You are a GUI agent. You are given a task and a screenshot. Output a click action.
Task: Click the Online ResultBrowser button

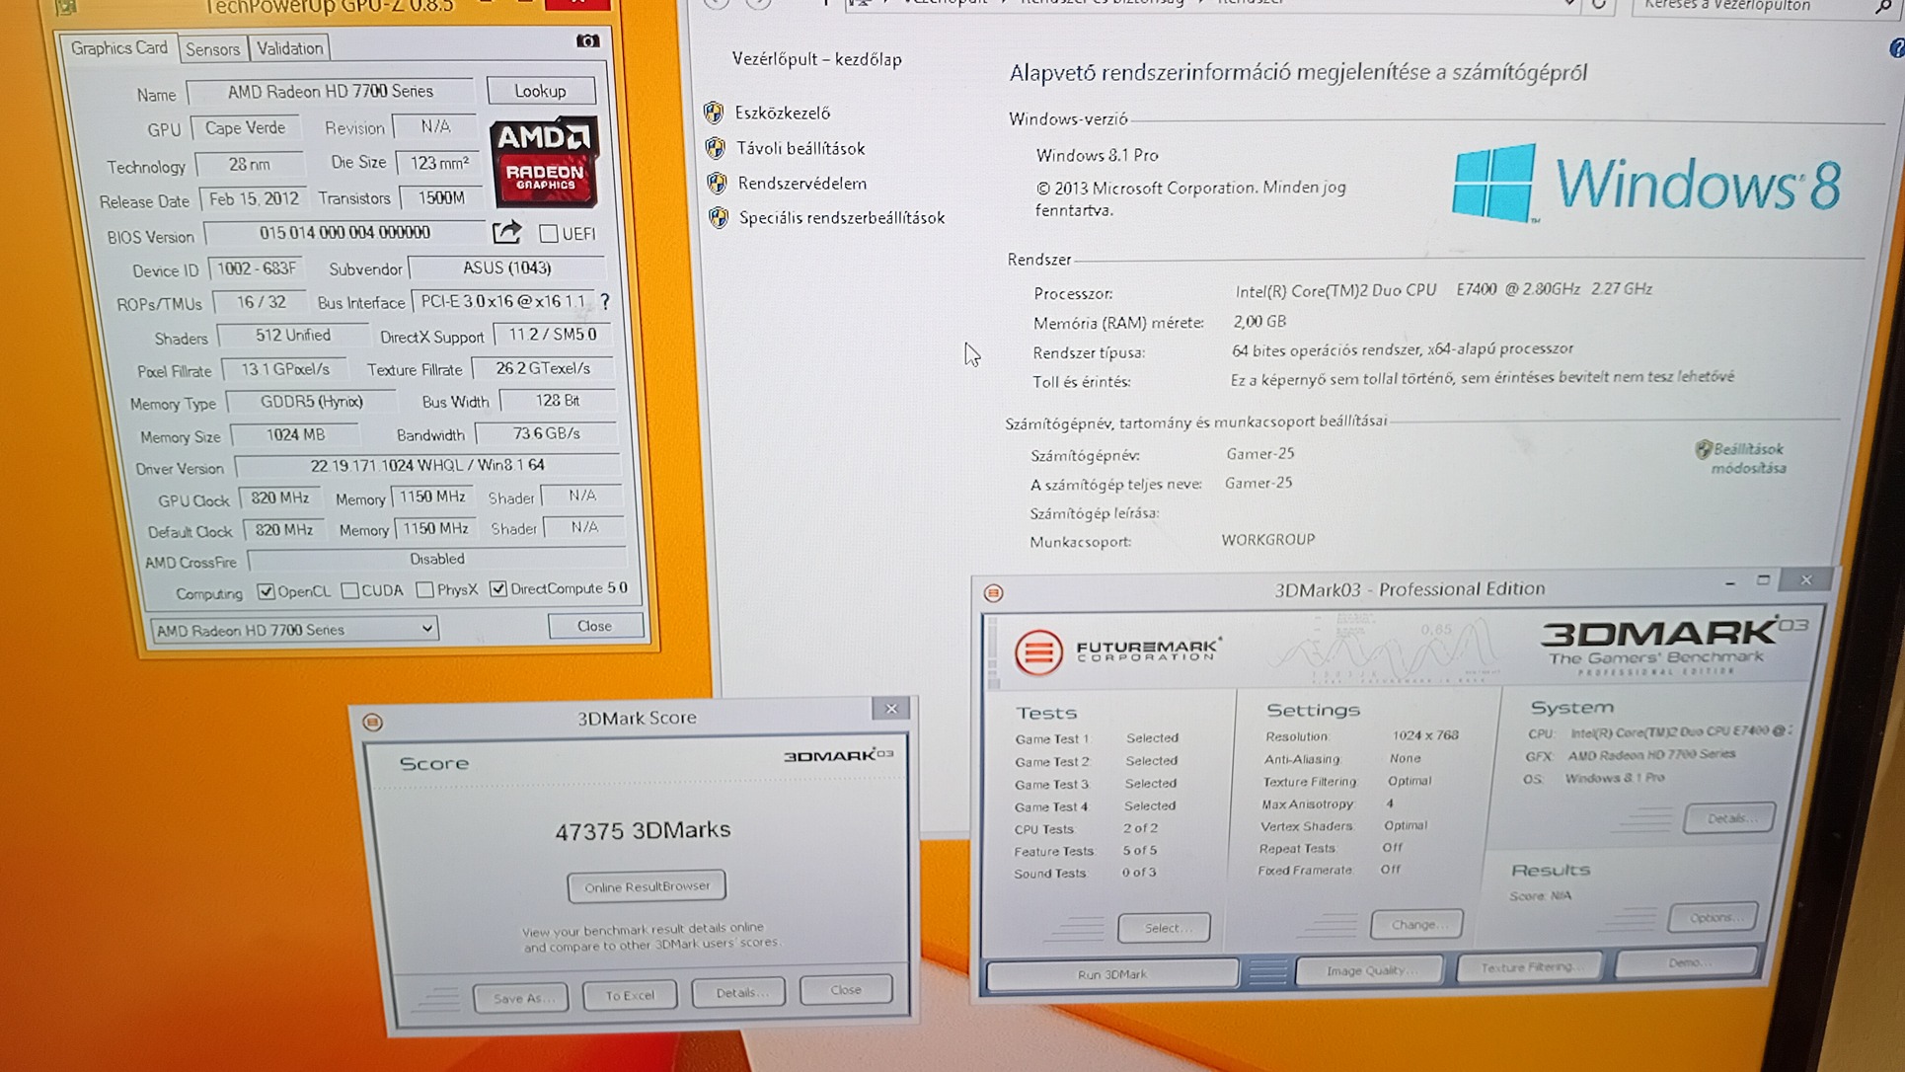(x=647, y=886)
